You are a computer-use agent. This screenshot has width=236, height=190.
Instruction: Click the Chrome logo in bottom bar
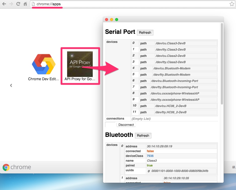point(6,167)
